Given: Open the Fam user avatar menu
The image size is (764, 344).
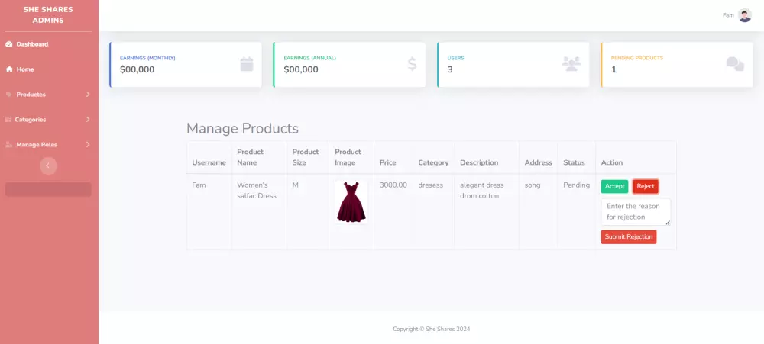Looking at the screenshot, I should pyautogui.click(x=744, y=15).
